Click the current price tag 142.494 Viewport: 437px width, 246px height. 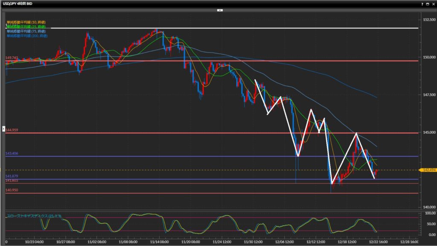[x=428, y=170]
